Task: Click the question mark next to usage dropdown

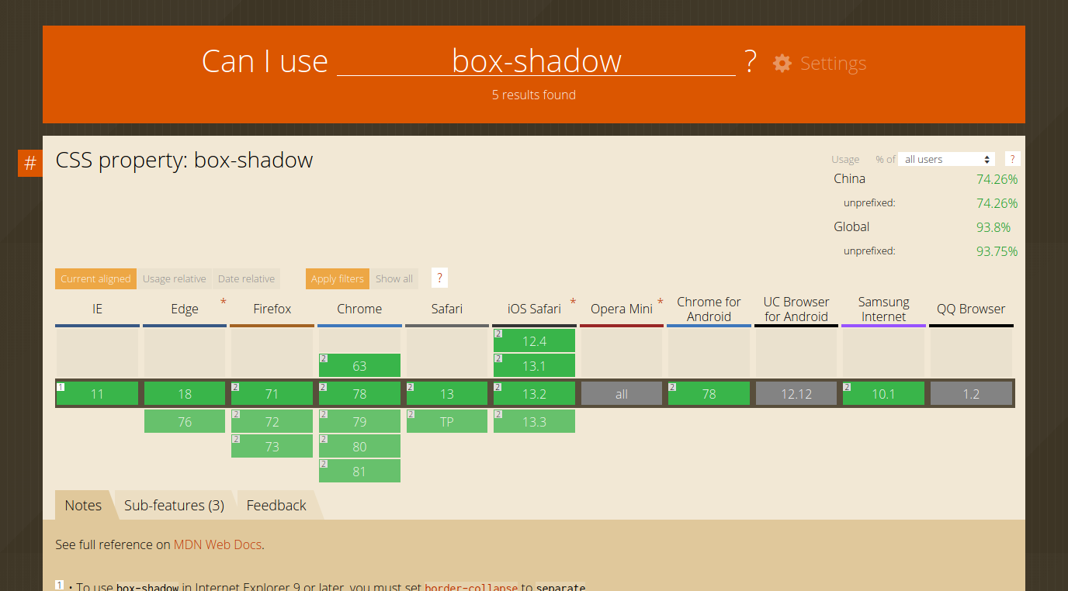Action: tap(1012, 159)
